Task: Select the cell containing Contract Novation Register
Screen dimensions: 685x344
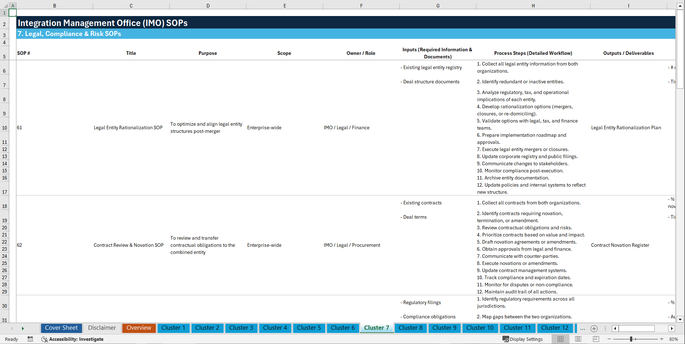Action: click(x=620, y=245)
